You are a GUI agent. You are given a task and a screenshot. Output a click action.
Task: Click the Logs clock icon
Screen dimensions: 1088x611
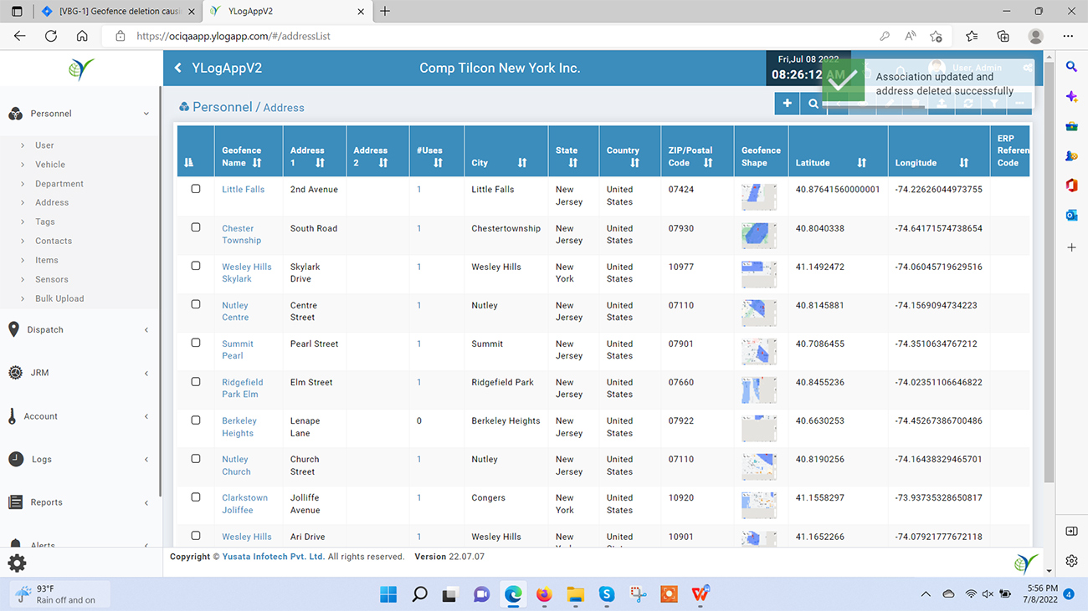pyautogui.click(x=15, y=459)
